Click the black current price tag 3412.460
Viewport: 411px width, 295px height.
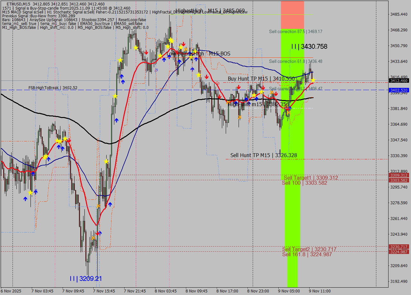click(x=398, y=80)
